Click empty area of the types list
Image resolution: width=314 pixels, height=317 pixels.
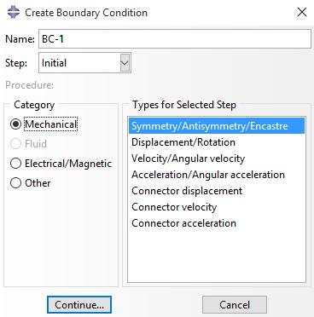click(217, 256)
